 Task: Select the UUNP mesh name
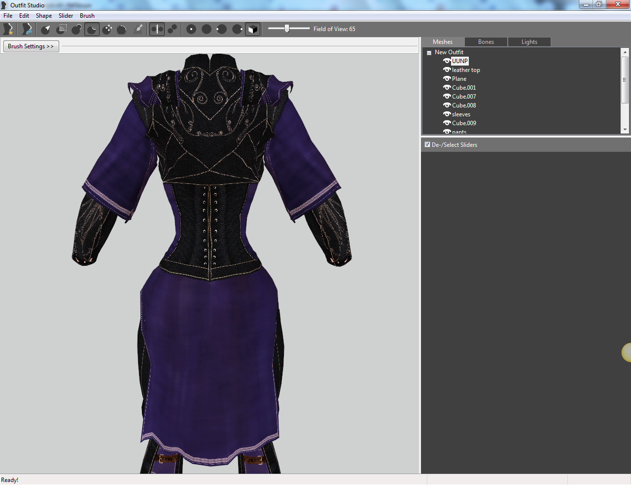click(460, 61)
